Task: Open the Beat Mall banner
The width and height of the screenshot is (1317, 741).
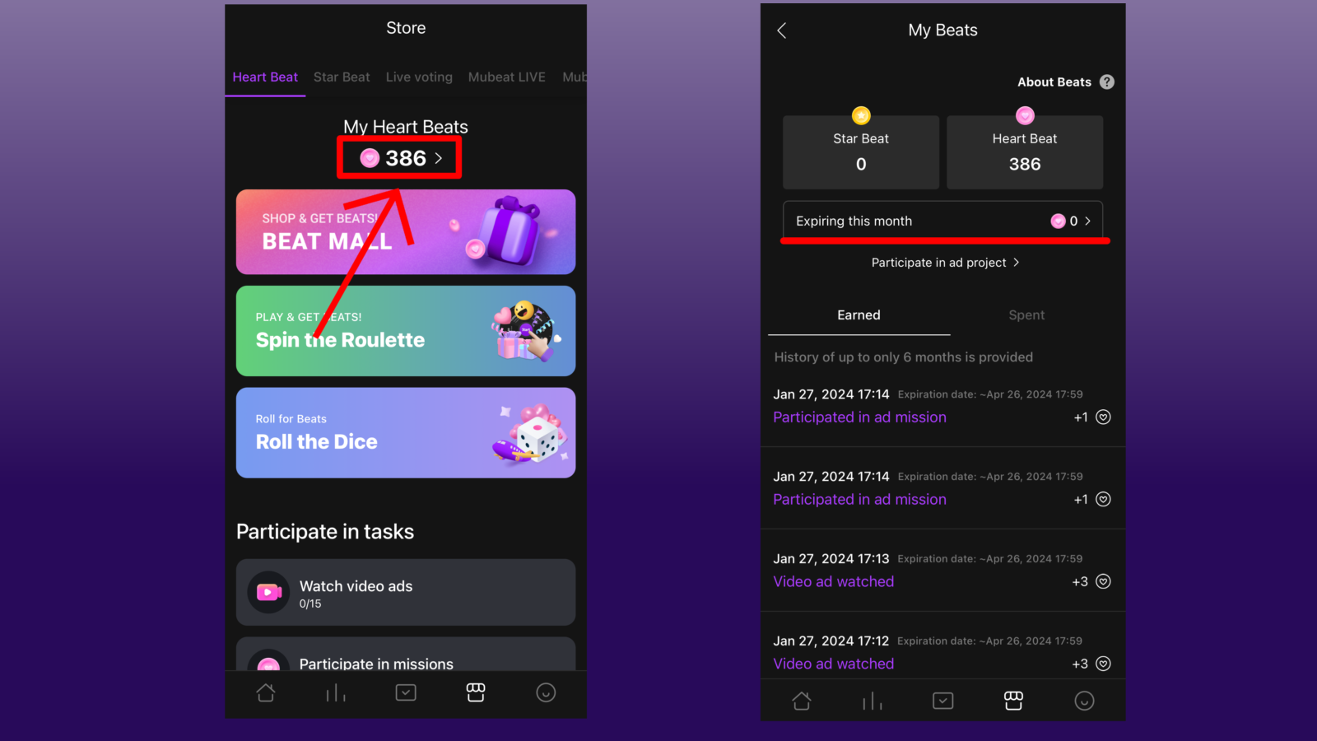Action: pyautogui.click(x=406, y=232)
